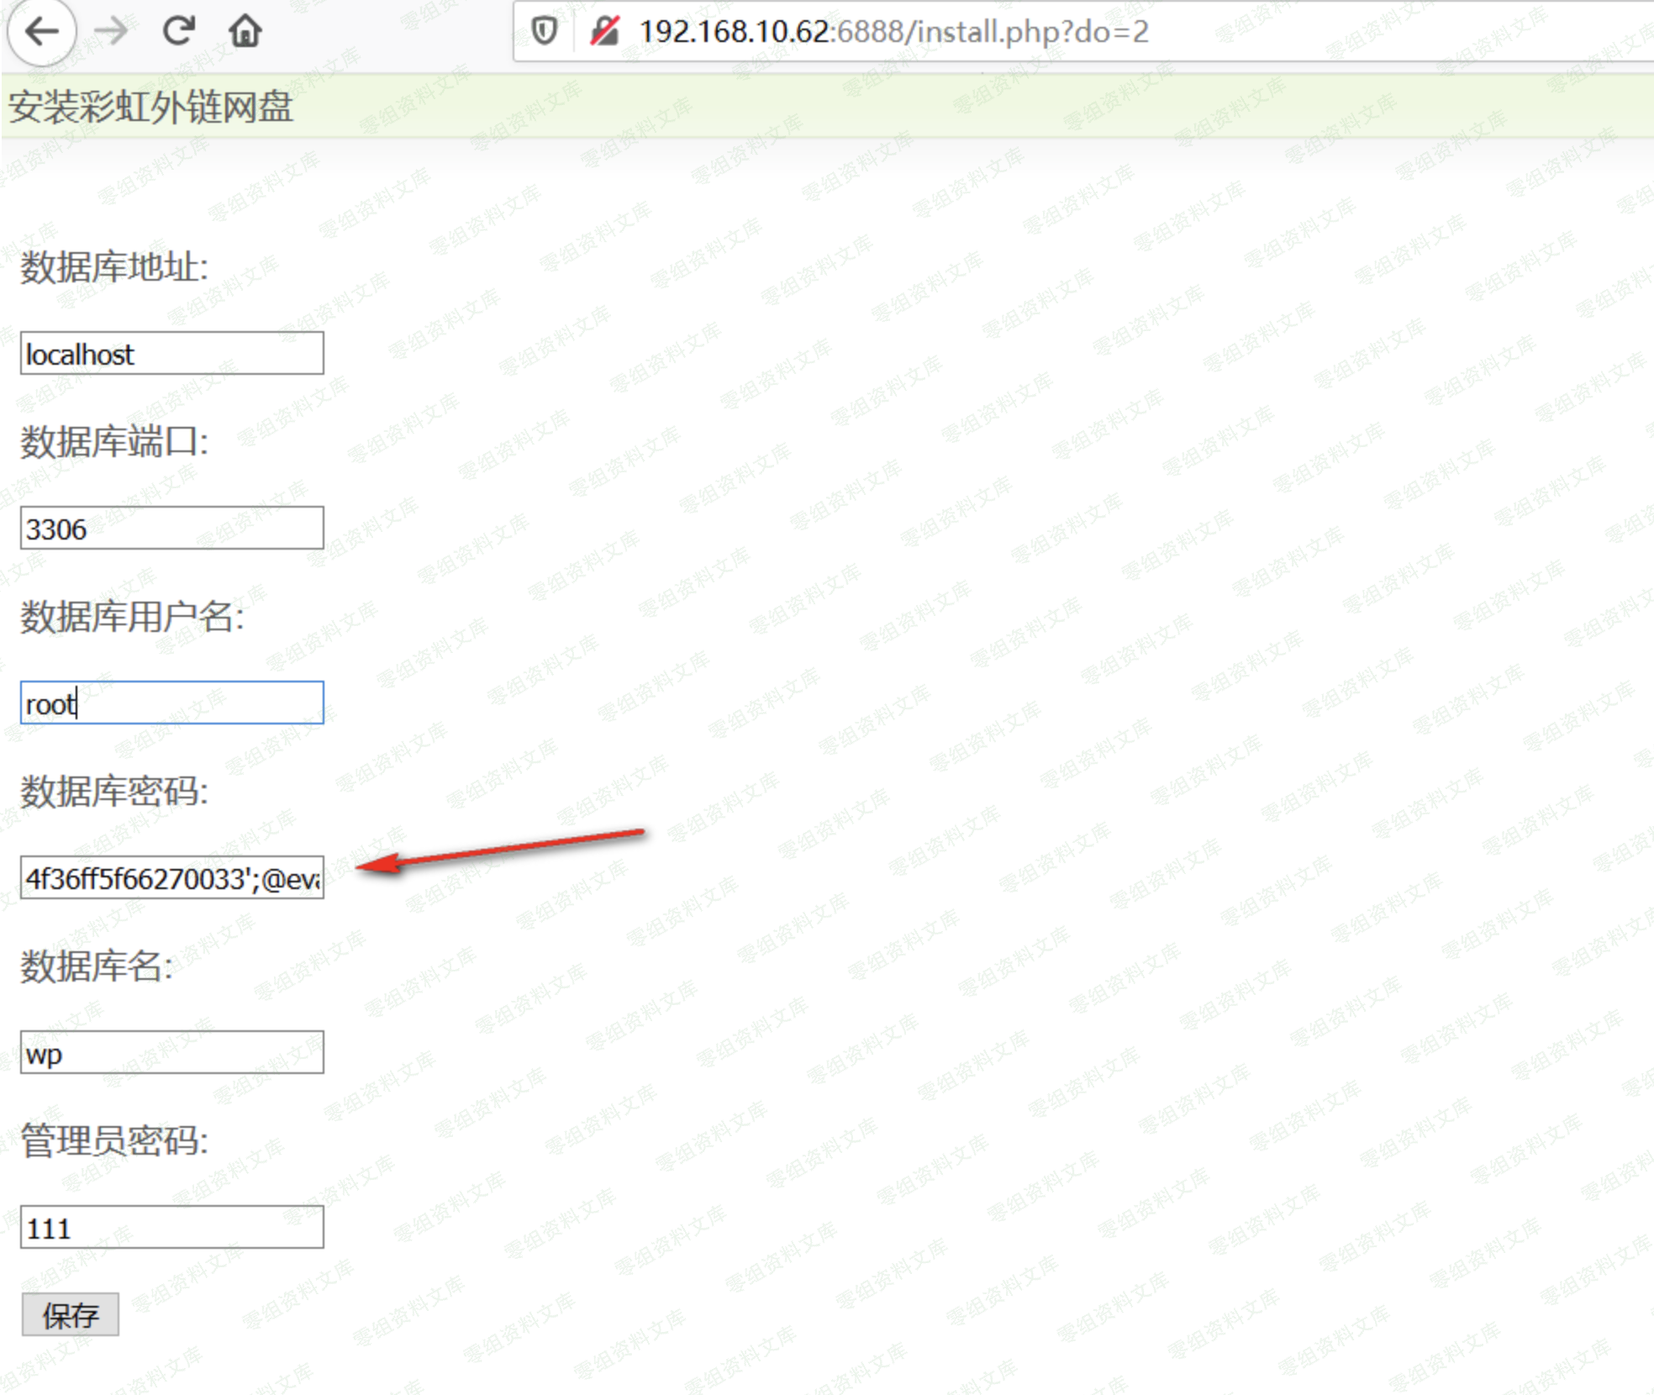Click the wp database name field
Viewport: 1654px width, 1395px height.
point(171,1053)
